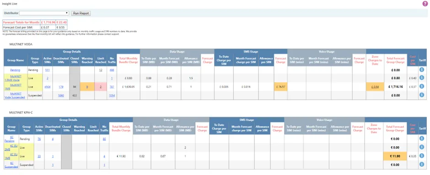Viewport: 430px width, 175px height.
Task: View 4 no-traffic SIMs for KC EU 1MB
Action: (104, 156)
